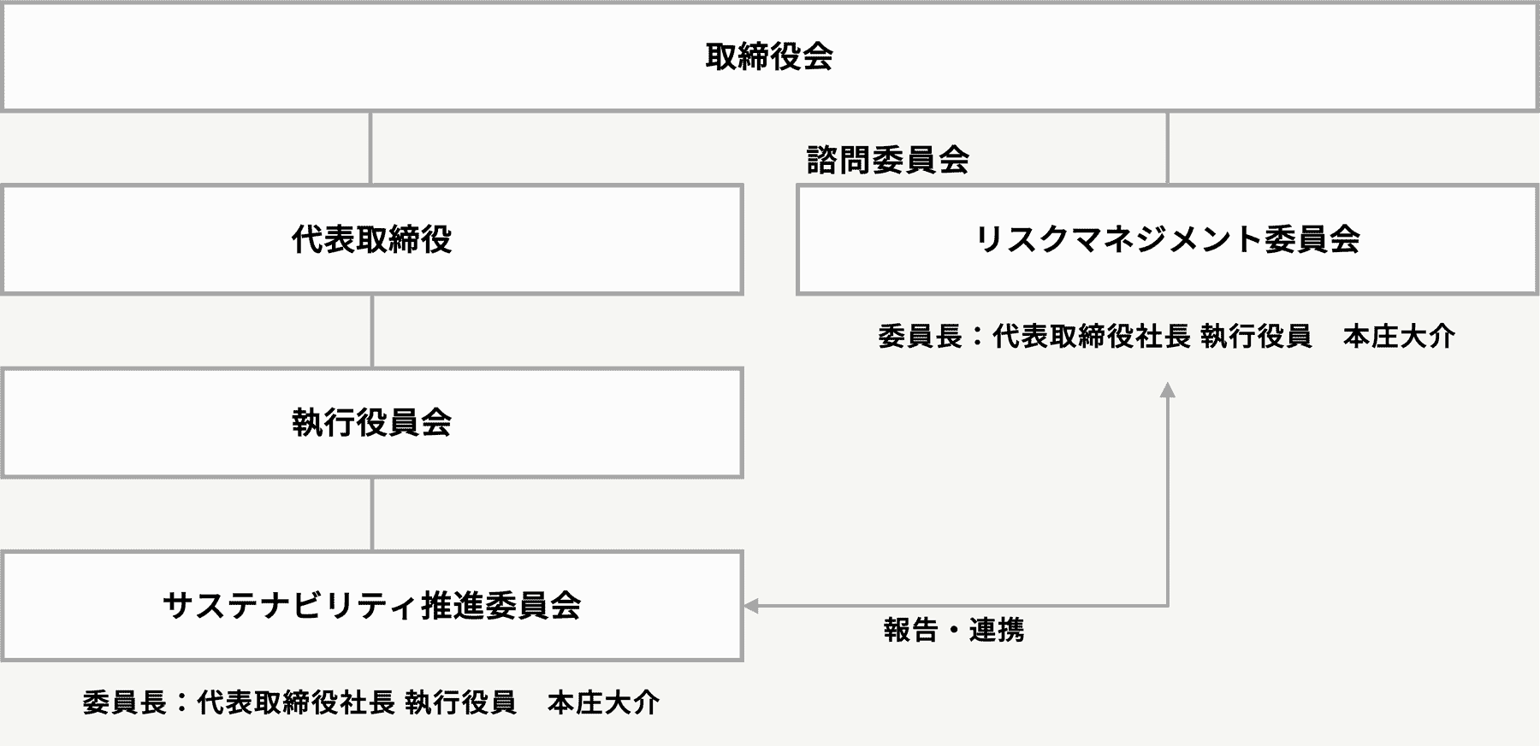The image size is (1540, 746).
Task: Click the サステナビリティ推進委員会 box
Action: click(371, 605)
